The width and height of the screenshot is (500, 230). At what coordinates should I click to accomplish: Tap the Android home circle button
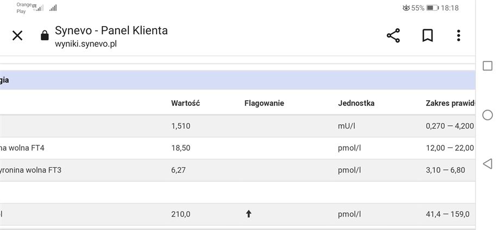487,115
